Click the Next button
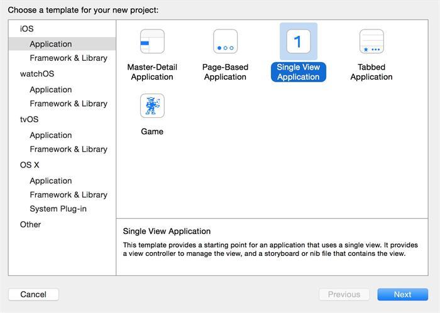Screen dimensions: 440x313 pos(402,294)
